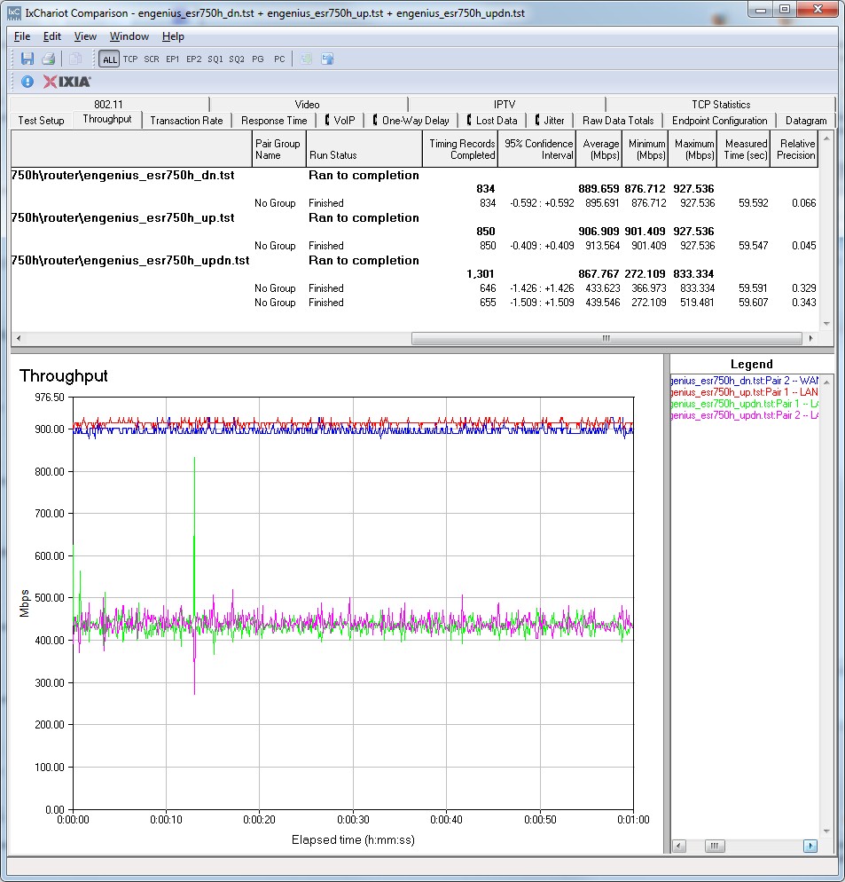Click the Maximum (Mbps) column header
The image size is (845, 882).
tap(692, 149)
